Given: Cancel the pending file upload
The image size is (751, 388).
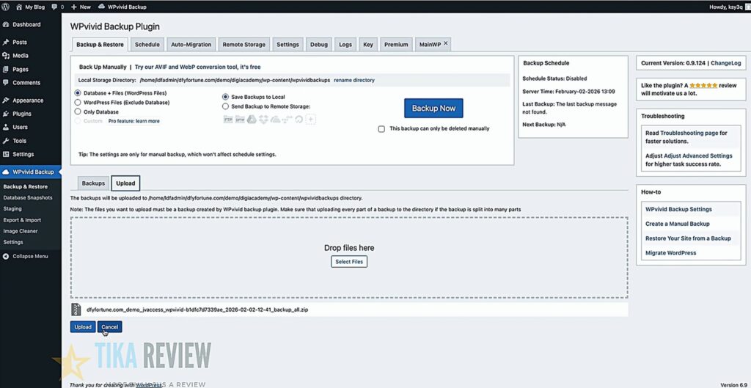Looking at the screenshot, I should (110, 327).
